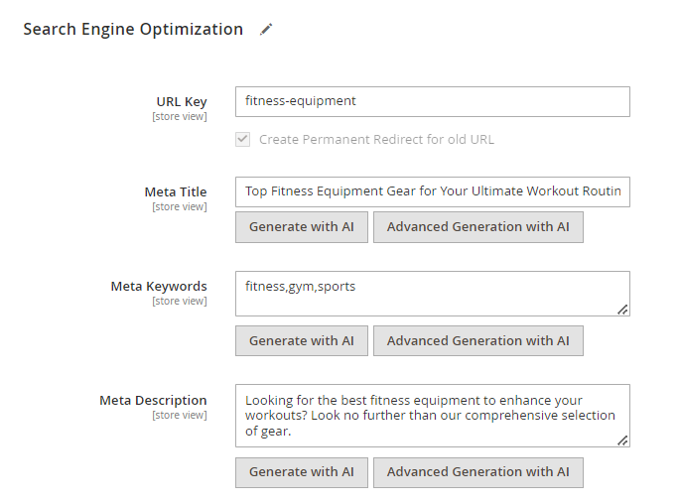The image size is (680, 503).
Task: Click the URL Key input field
Action: 433,102
